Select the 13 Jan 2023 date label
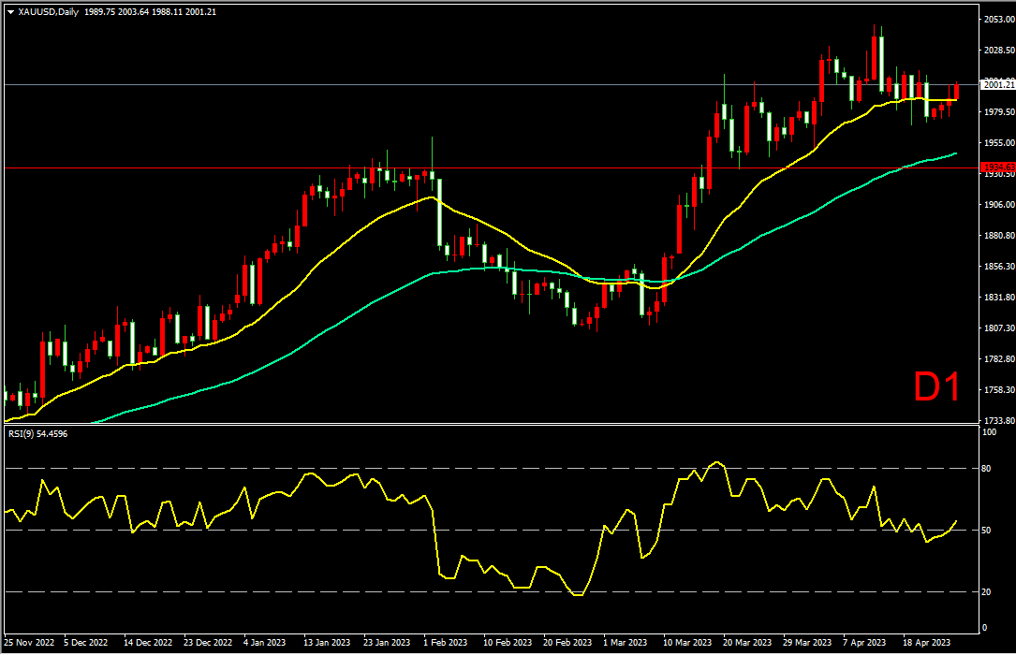 [327, 643]
